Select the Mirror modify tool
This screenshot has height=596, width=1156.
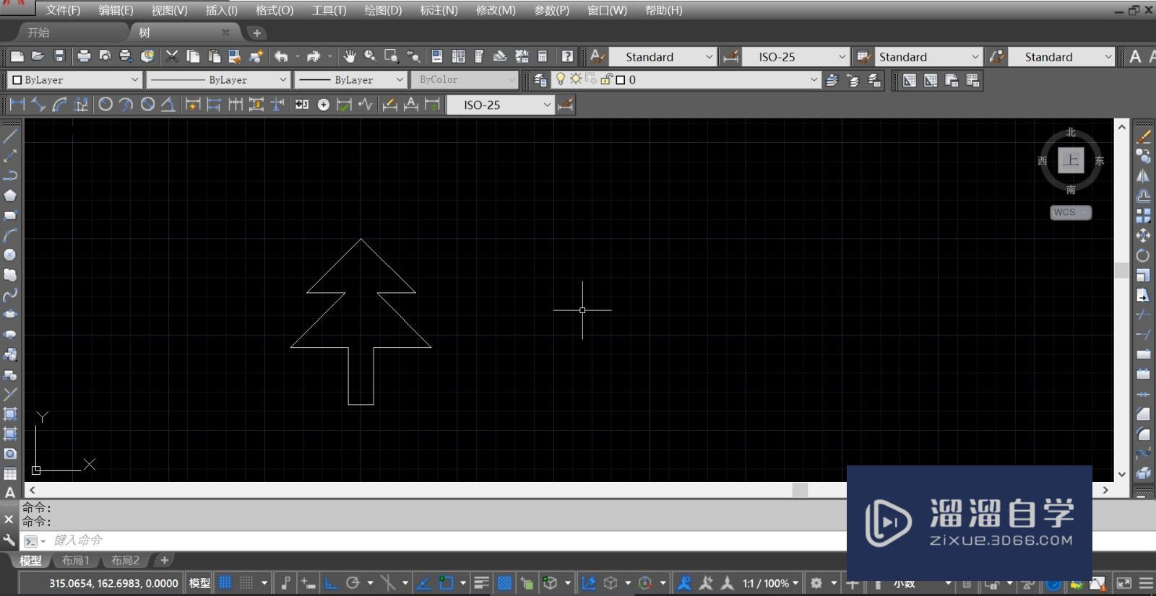tap(1144, 175)
